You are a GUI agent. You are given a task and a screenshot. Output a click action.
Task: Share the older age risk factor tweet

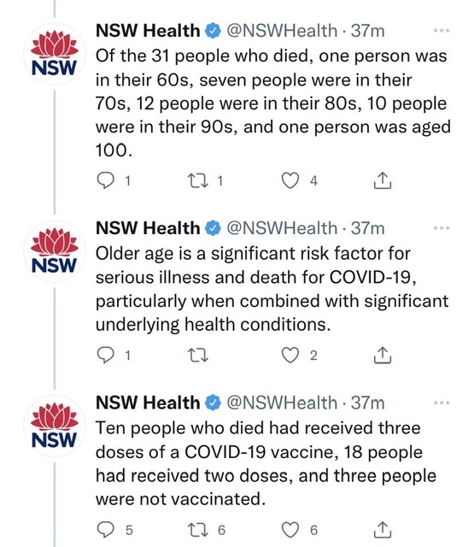(383, 355)
